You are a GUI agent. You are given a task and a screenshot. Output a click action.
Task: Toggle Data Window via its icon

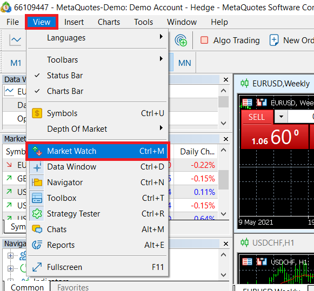[37, 167]
